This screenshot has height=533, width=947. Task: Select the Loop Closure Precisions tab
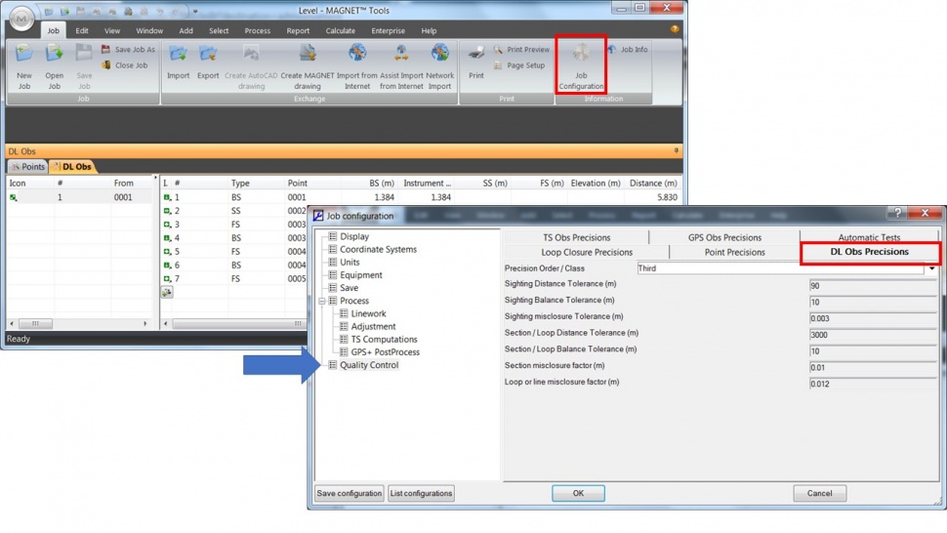587,252
